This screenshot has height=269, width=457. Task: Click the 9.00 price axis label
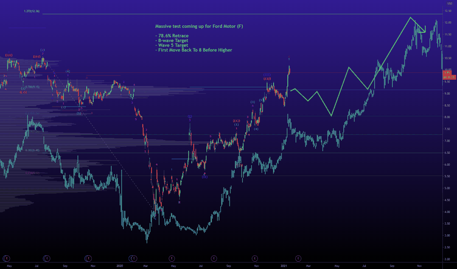coord(447,93)
